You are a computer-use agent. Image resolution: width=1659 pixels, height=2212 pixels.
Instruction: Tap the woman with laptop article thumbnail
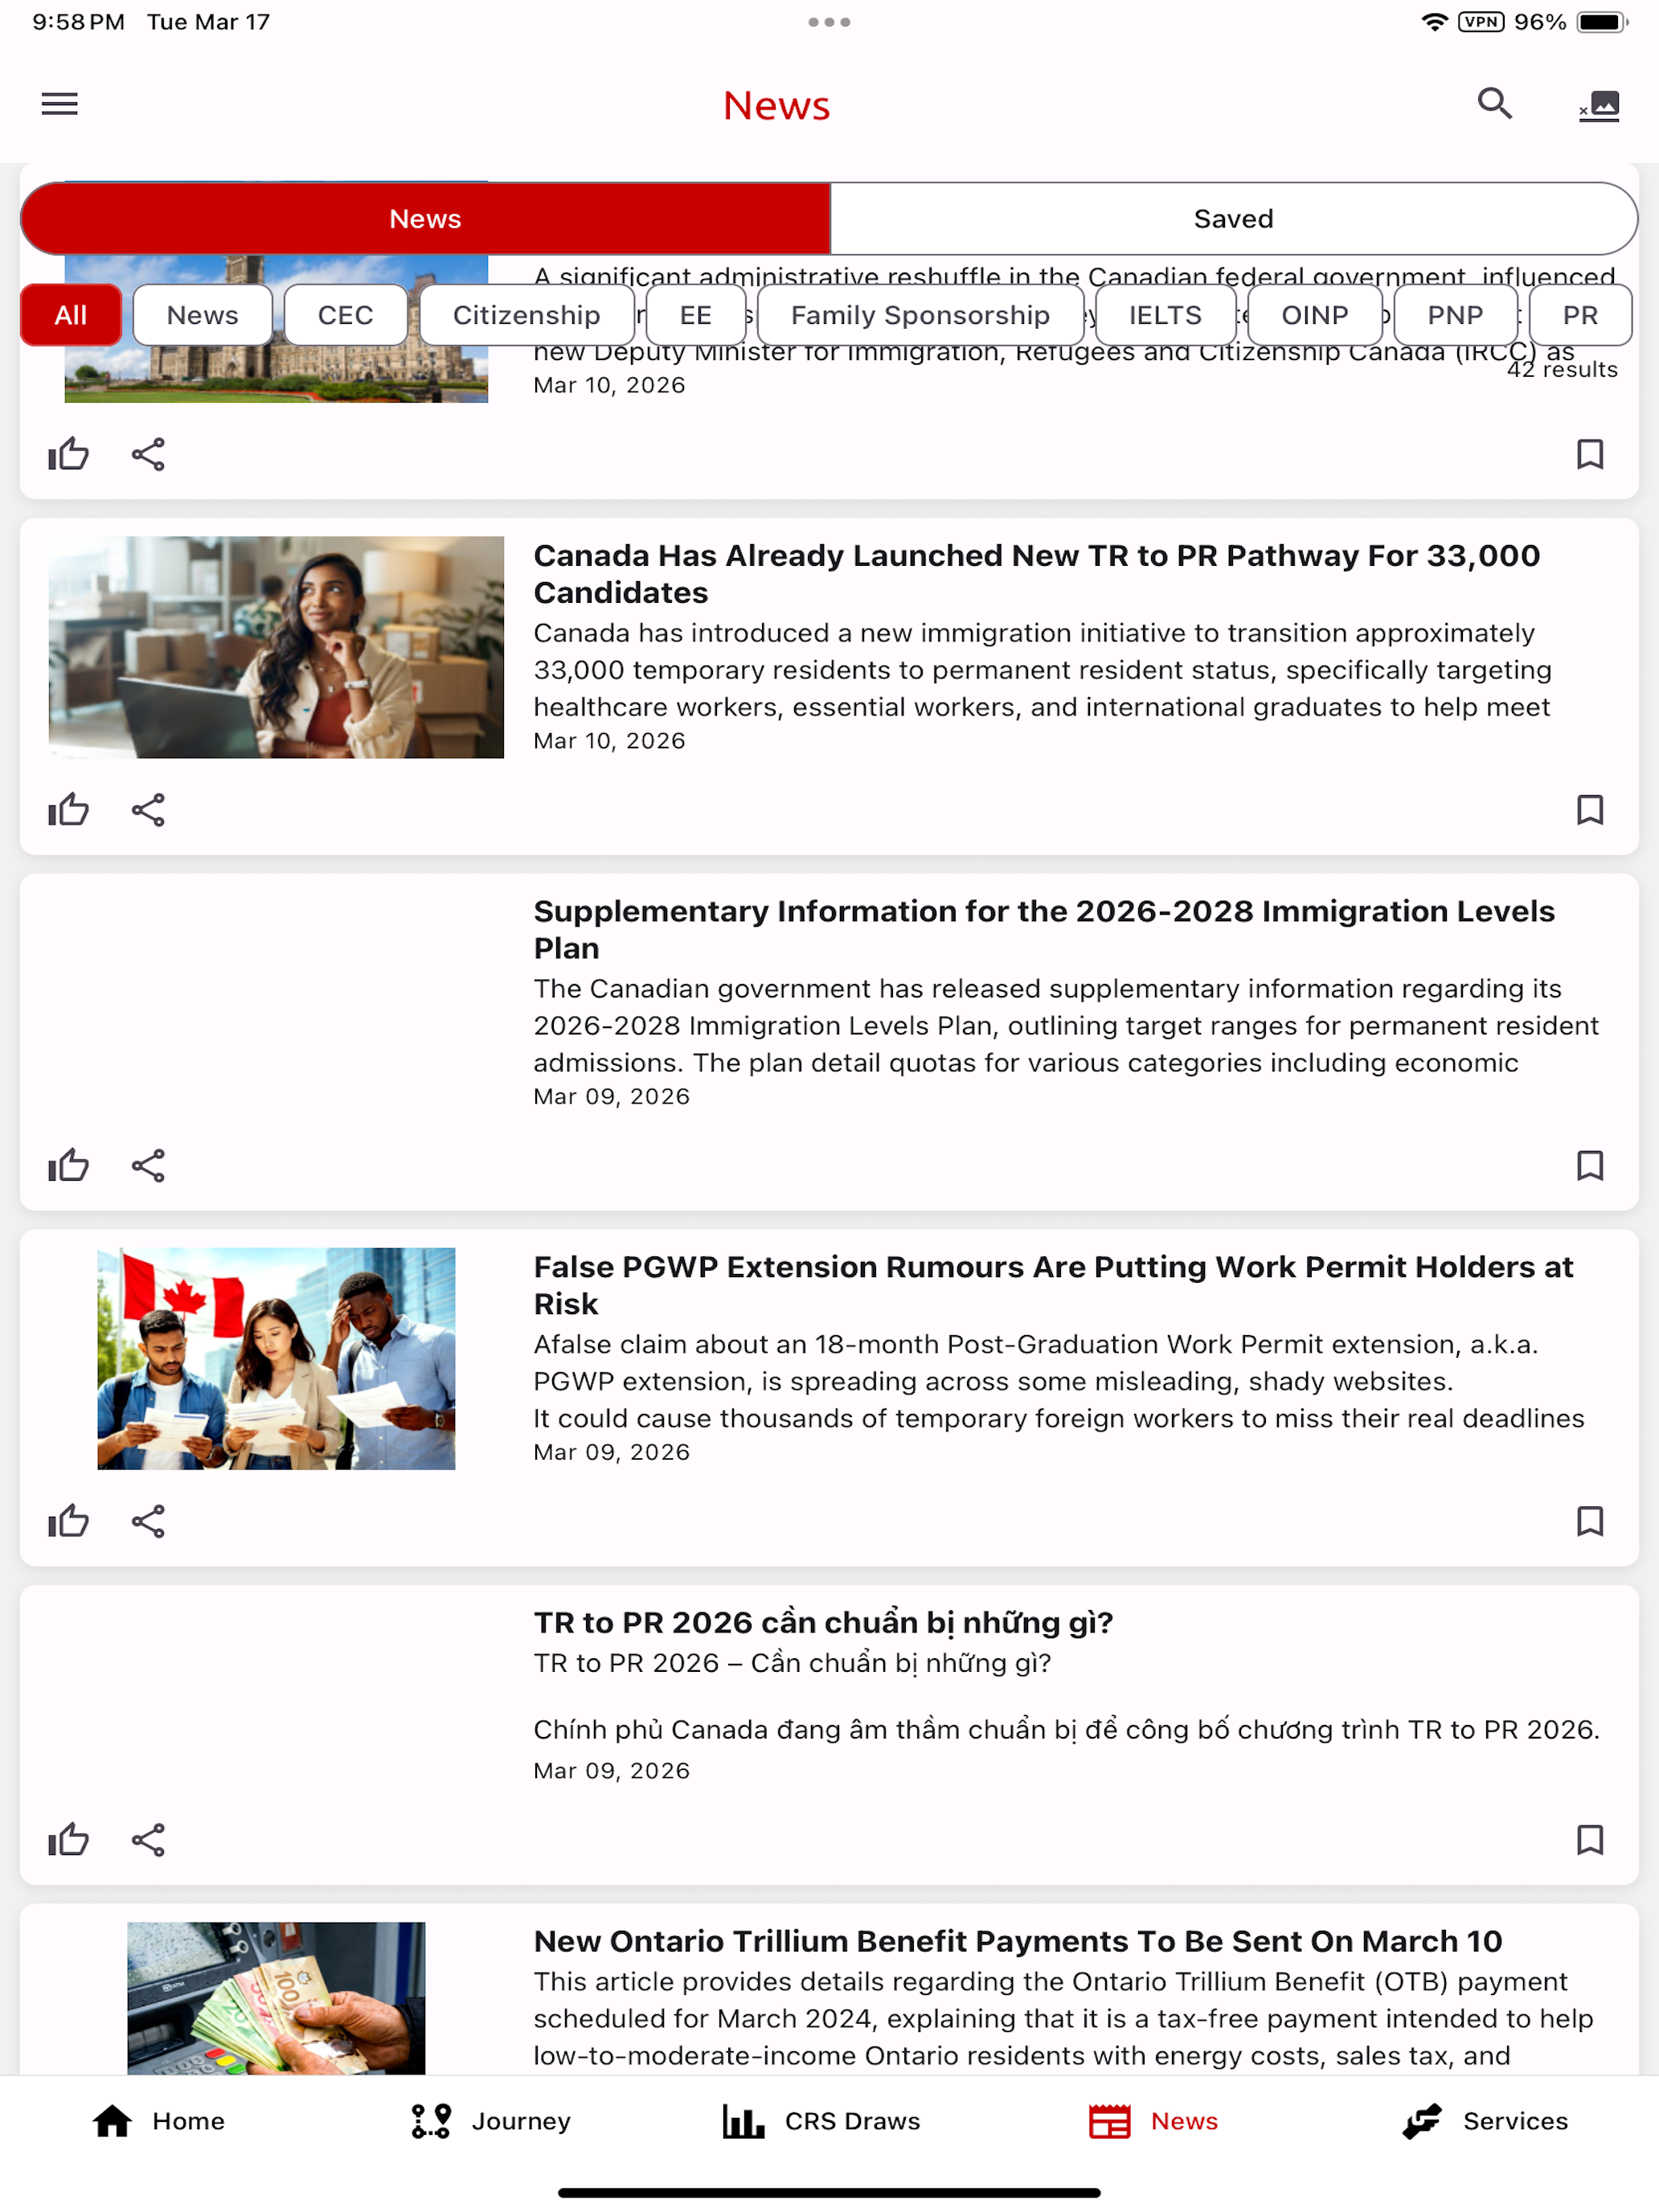(x=276, y=647)
